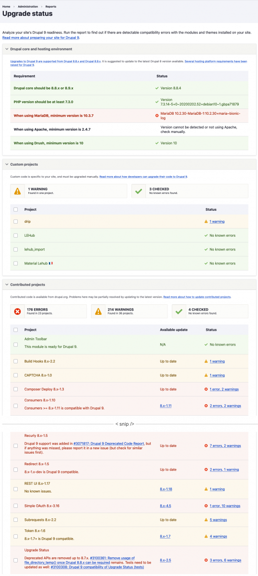258x576 pixels.
Task: Open the '1 warning' link for drip
Action: tap(217, 221)
